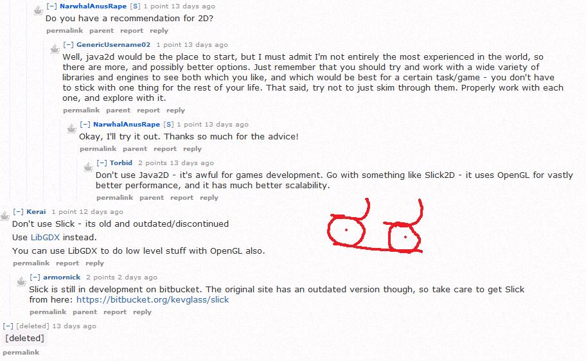Click the Java cup icon beside Kerai's comment

pyautogui.click(x=5, y=216)
